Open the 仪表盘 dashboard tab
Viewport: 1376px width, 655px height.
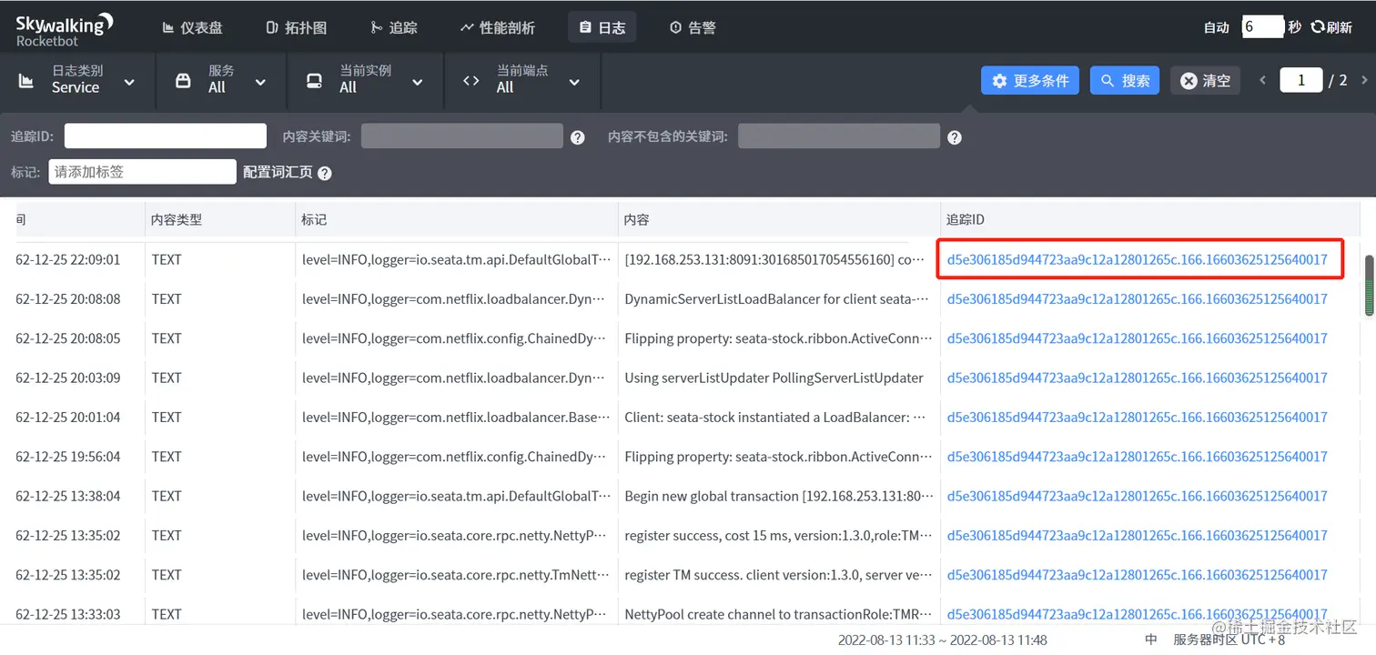pos(192,27)
